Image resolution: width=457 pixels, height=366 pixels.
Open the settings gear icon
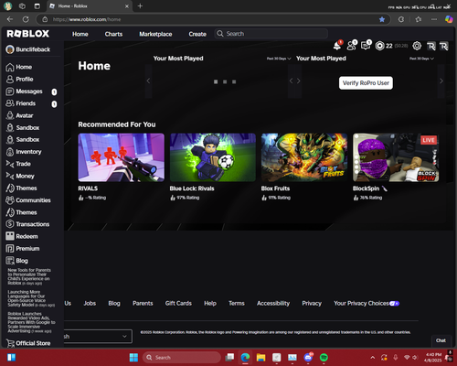pos(417,46)
